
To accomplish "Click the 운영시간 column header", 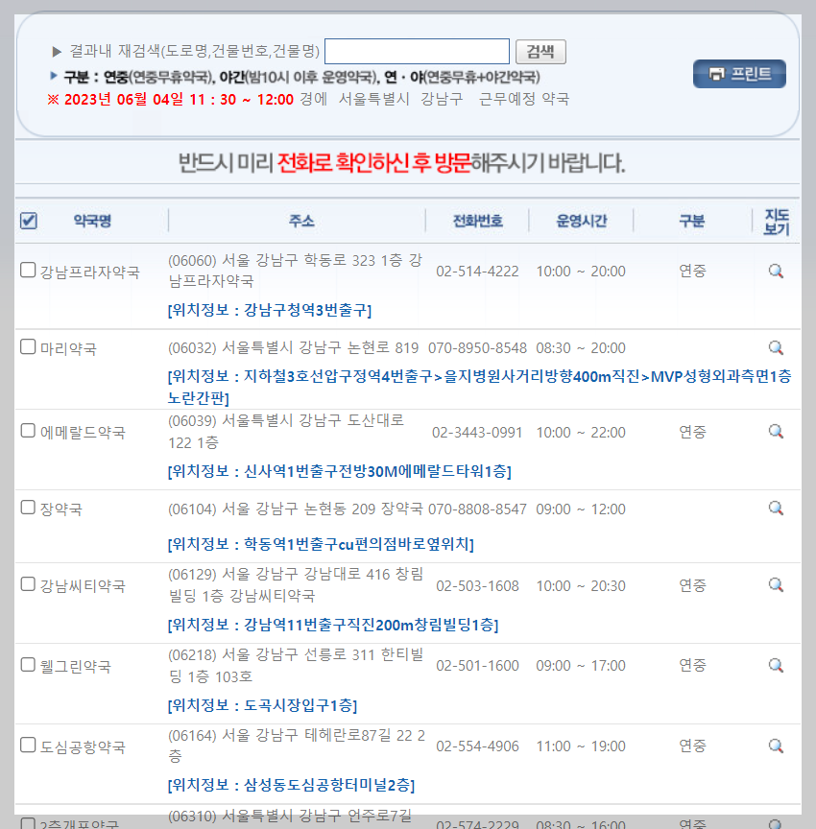I will point(581,221).
